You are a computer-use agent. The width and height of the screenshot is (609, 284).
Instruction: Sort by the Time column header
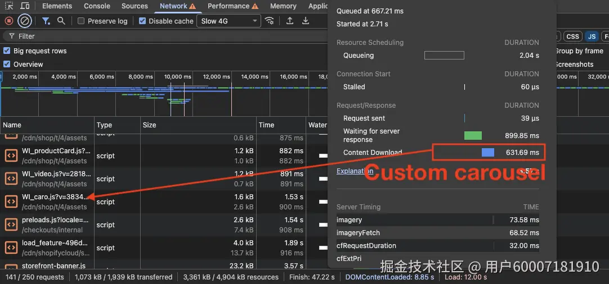click(281, 125)
